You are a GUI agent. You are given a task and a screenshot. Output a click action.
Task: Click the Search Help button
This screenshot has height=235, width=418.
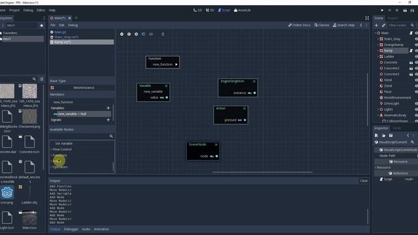pyautogui.click(x=344, y=25)
